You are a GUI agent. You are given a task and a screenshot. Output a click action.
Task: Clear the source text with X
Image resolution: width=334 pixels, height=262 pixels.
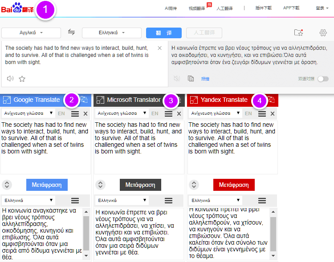tap(159, 48)
